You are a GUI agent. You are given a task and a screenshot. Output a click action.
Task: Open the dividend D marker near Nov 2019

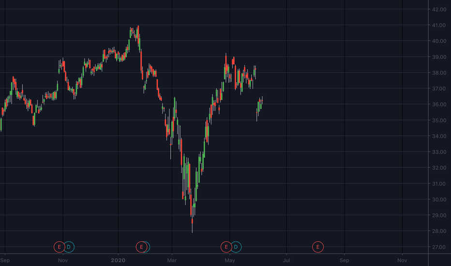click(x=69, y=247)
